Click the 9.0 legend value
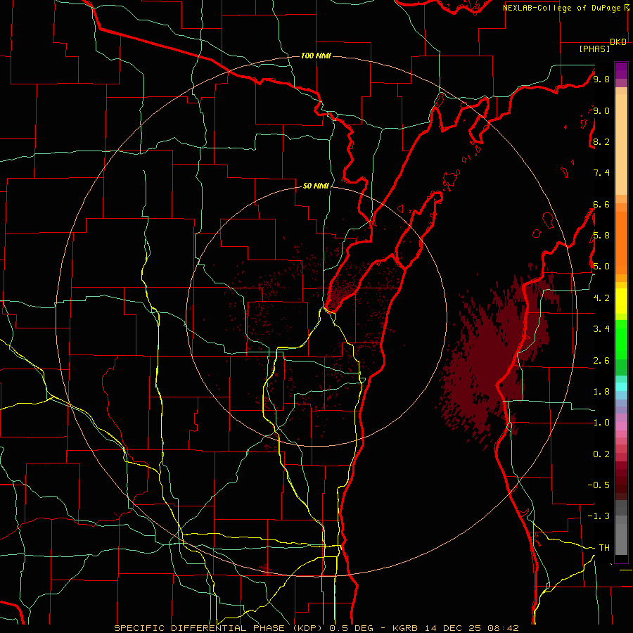The height and width of the screenshot is (633, 633). (601, 110)
